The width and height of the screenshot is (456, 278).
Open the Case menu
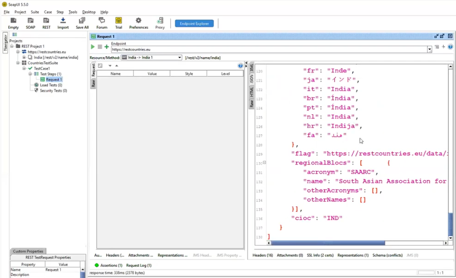48,12
